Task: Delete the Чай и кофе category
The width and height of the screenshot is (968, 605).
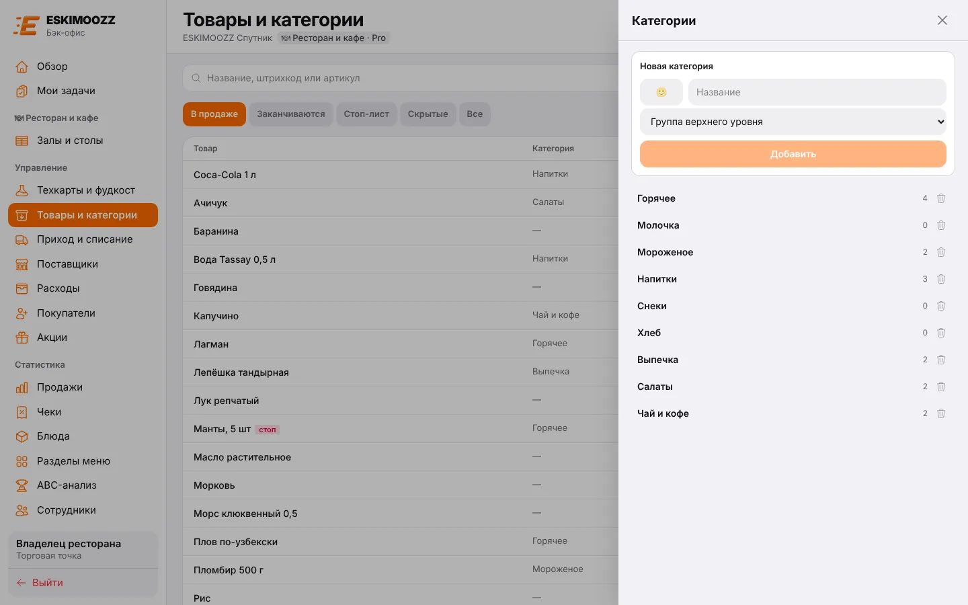Action: point(941,413)
